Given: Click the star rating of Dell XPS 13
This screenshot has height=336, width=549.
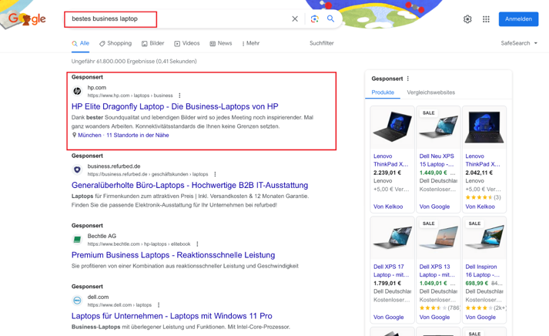Looking at the screenshot, I should coord(433,308).
